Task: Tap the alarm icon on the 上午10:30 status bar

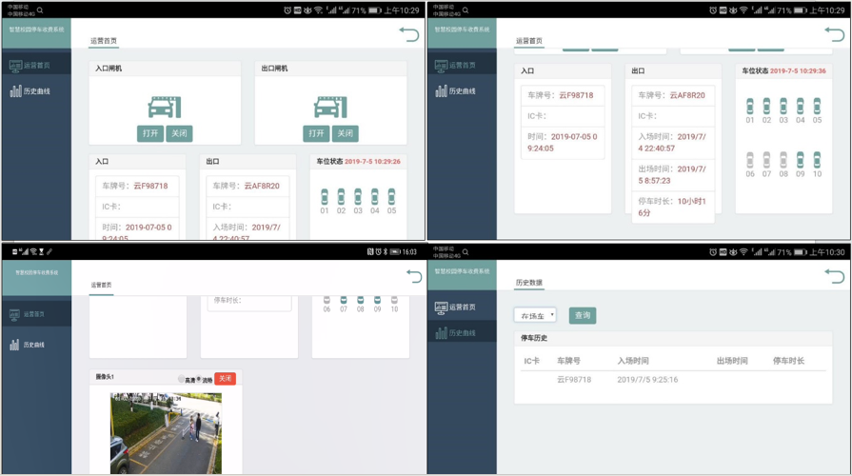Action: (x=713, y=252)
